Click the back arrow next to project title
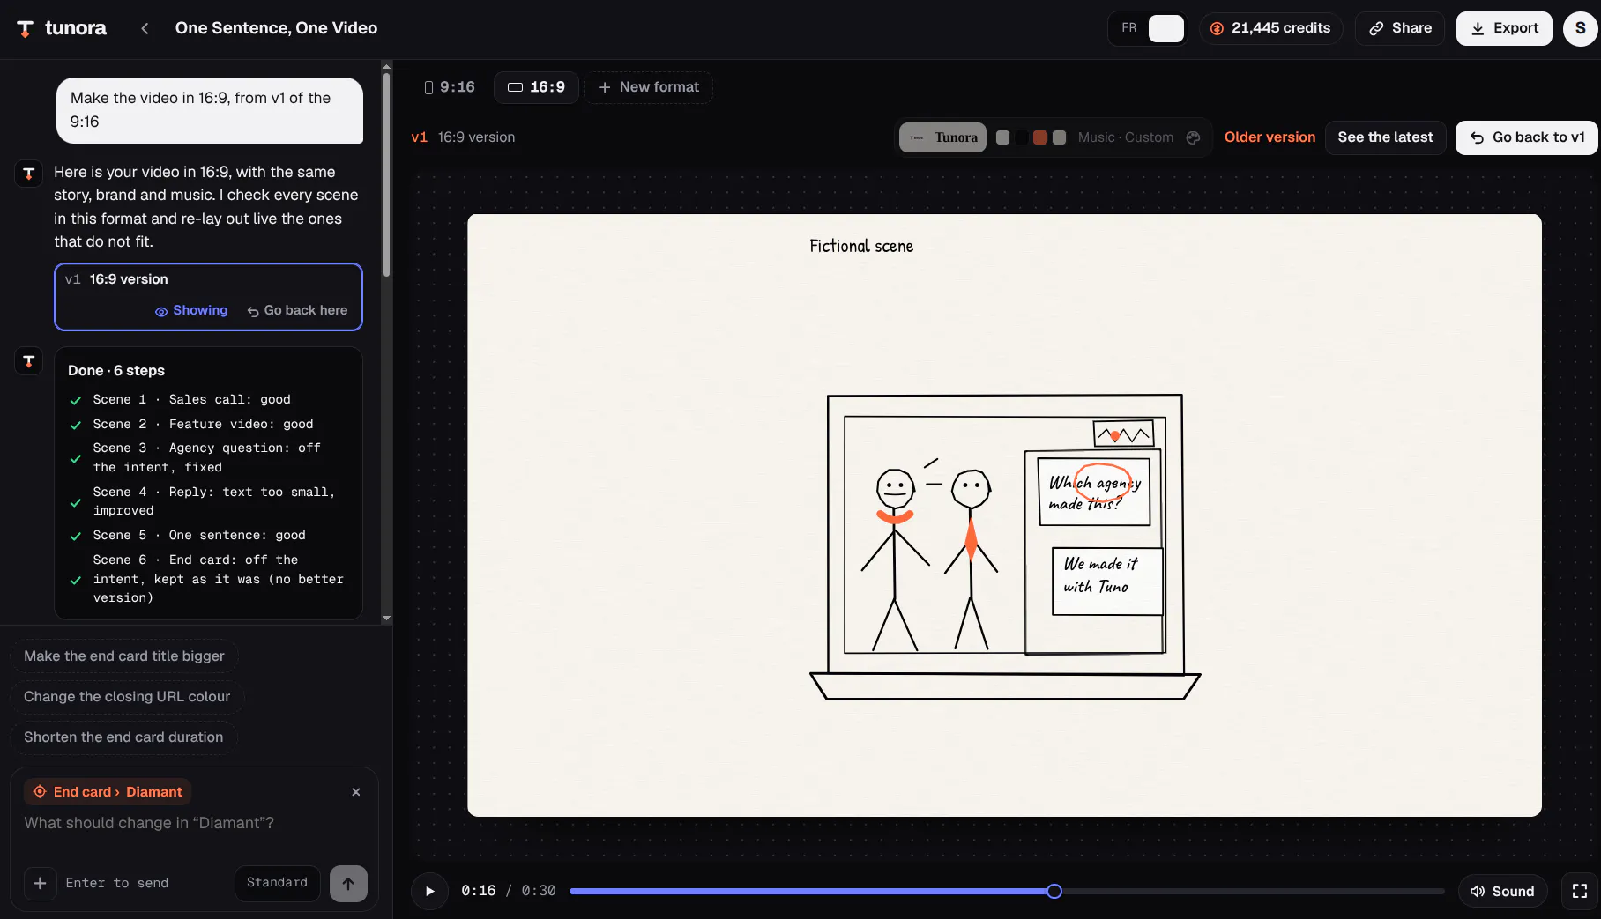Image resolution: width=1601 pixels, height=919 pixels. click(145, 28)
